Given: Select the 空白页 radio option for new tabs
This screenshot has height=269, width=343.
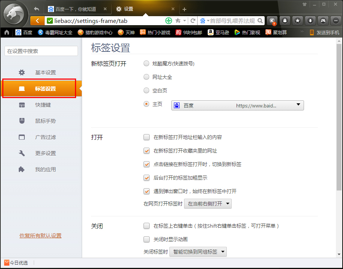Looking at the screenshot, I should (146, 90).
